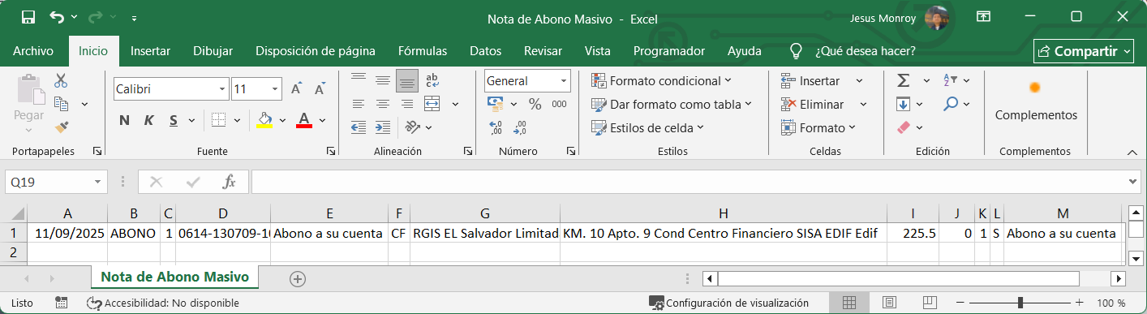Apply yellow fill color bucket
1147x314 pixels.
click(264, 120)
